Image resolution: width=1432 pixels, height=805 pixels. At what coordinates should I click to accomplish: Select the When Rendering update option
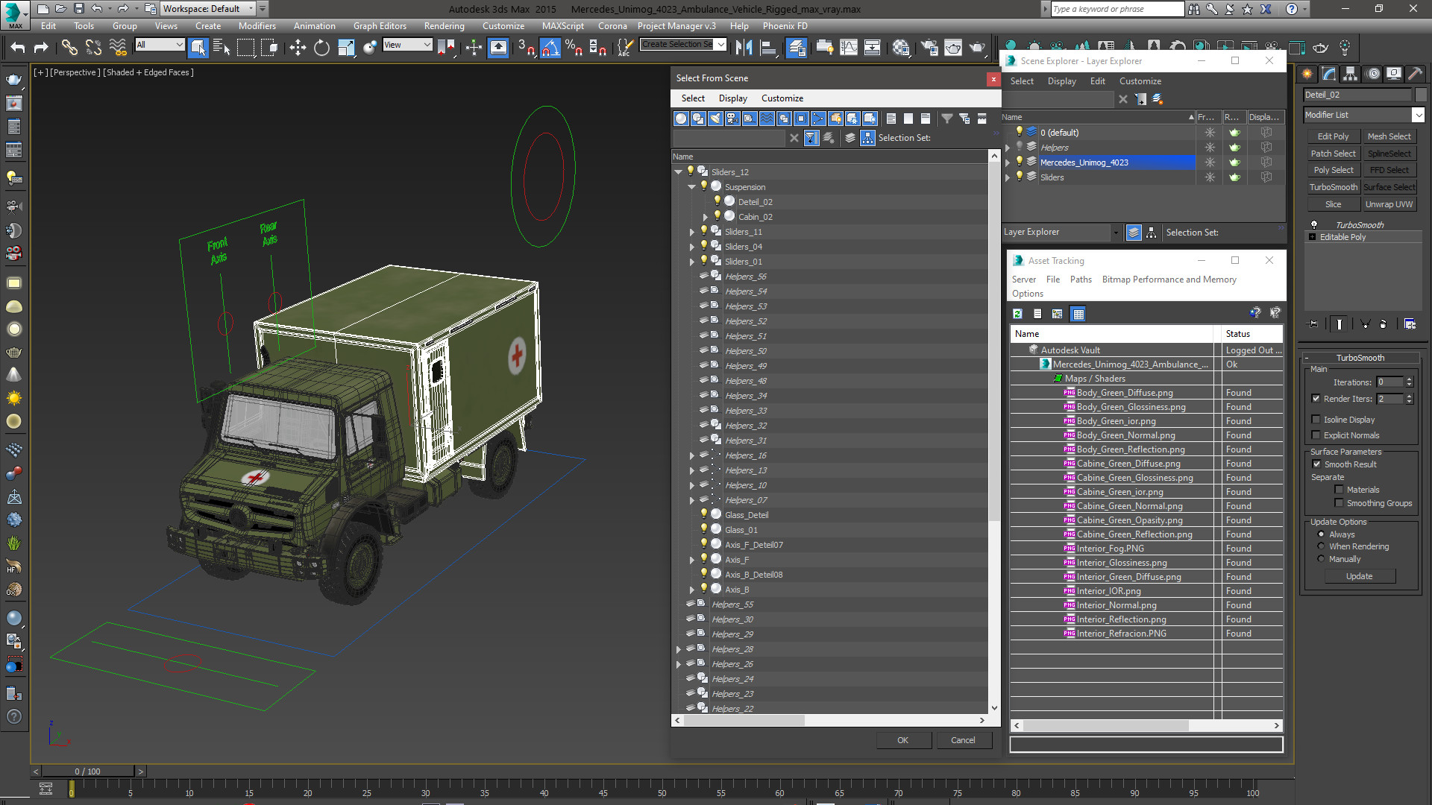(1321, 546)
